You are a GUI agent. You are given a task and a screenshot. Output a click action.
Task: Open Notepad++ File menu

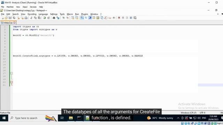[x=2, y=14]
